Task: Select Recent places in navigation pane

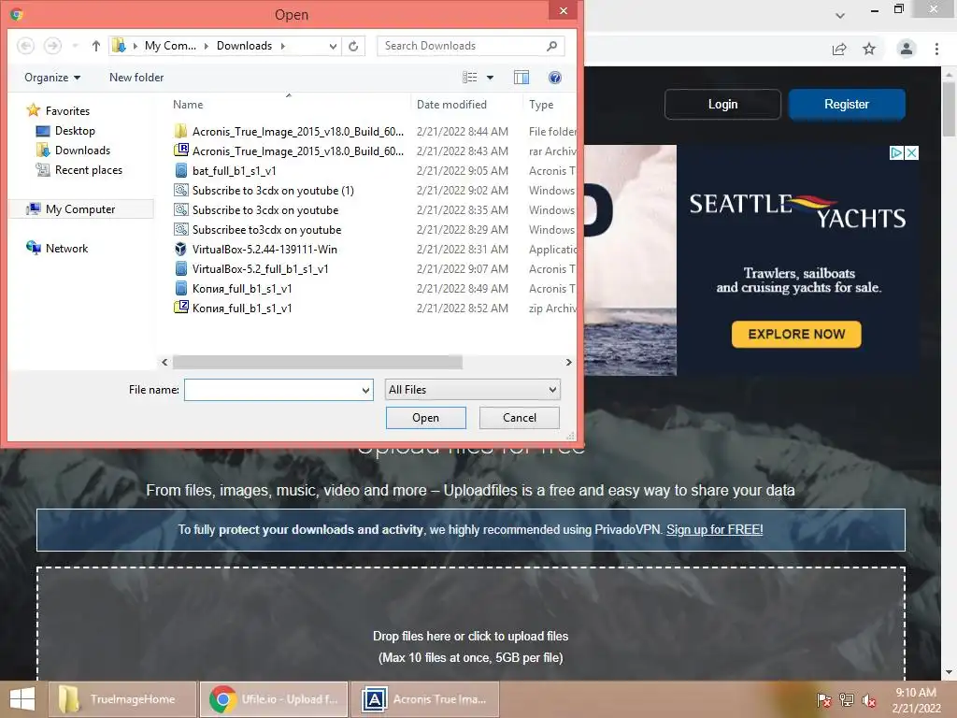Action: (79, 170)
